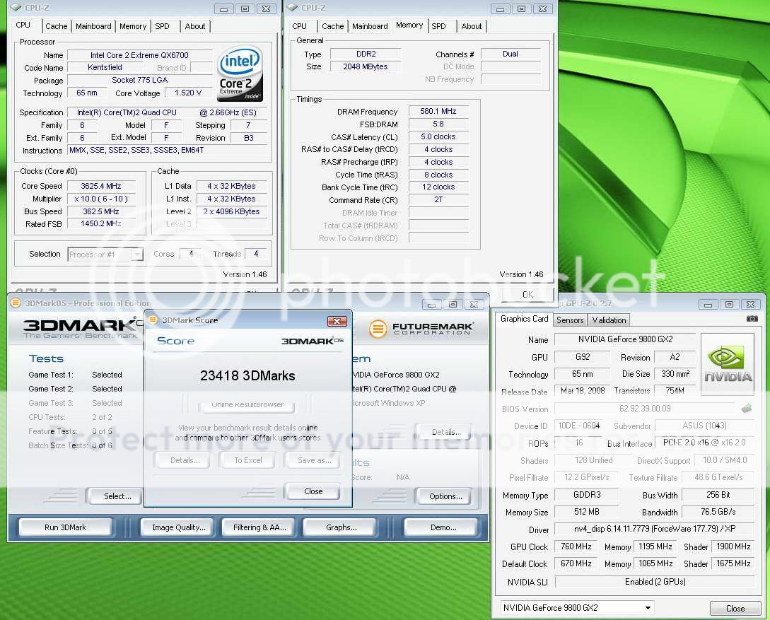The image size is (770, 620).
Task: Save the BIOS using the chip icon
Action: 747,408
